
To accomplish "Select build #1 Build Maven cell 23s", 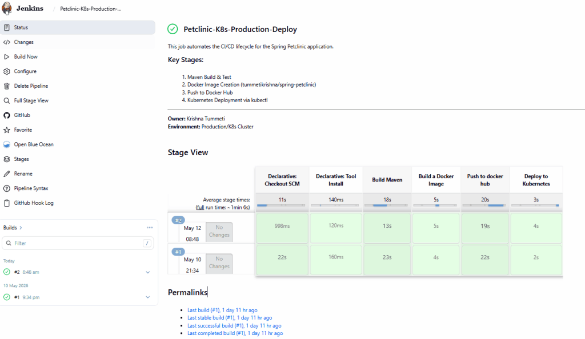I will (x=387, y=259).
